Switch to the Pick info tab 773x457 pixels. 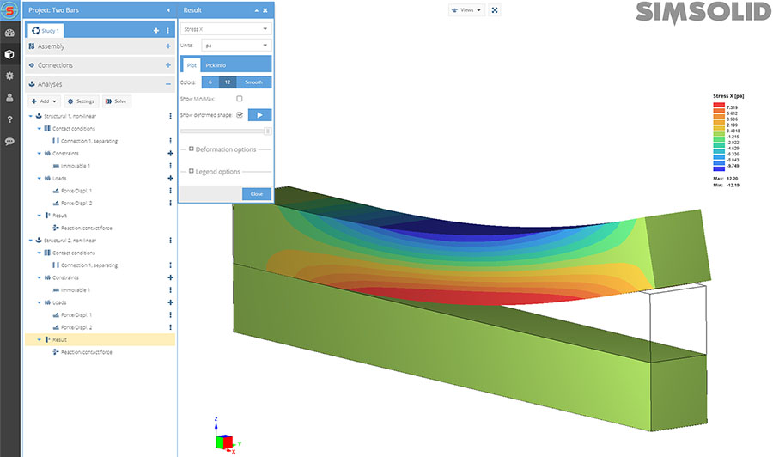click(216, 64)
